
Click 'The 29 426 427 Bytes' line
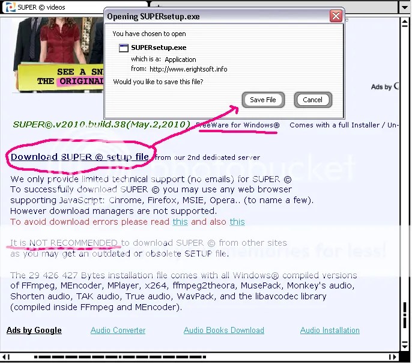[x=184, y=275]
